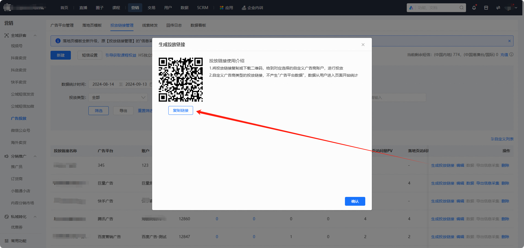Select the 投放链接管理 tab

pyautogui.click(x=122, y=25)
